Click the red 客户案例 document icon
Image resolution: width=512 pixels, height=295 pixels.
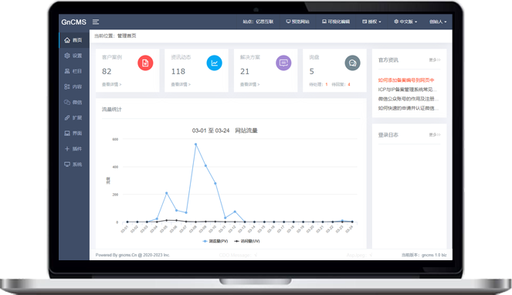[145, 63]
